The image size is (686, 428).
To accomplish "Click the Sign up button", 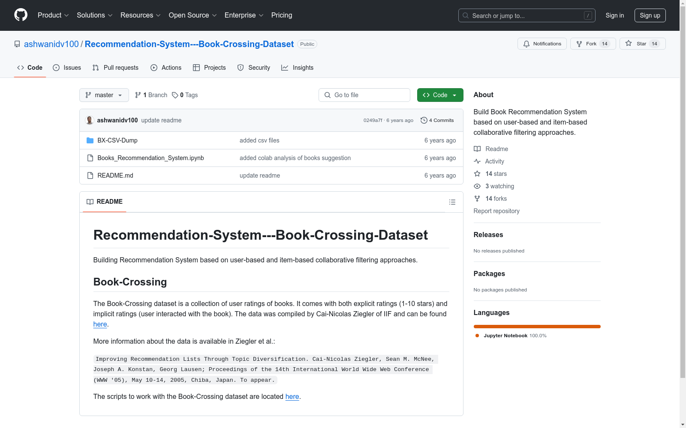I will point(650,15).
